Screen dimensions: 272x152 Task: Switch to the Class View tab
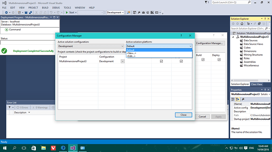256,84
